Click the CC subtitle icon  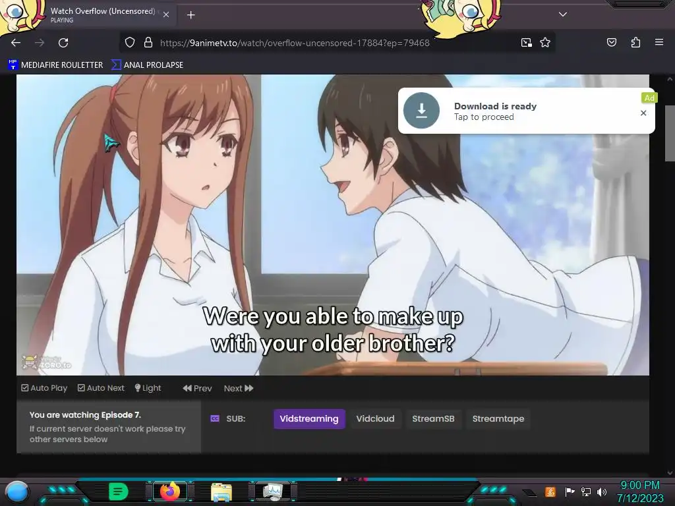[x=215, y=418]
